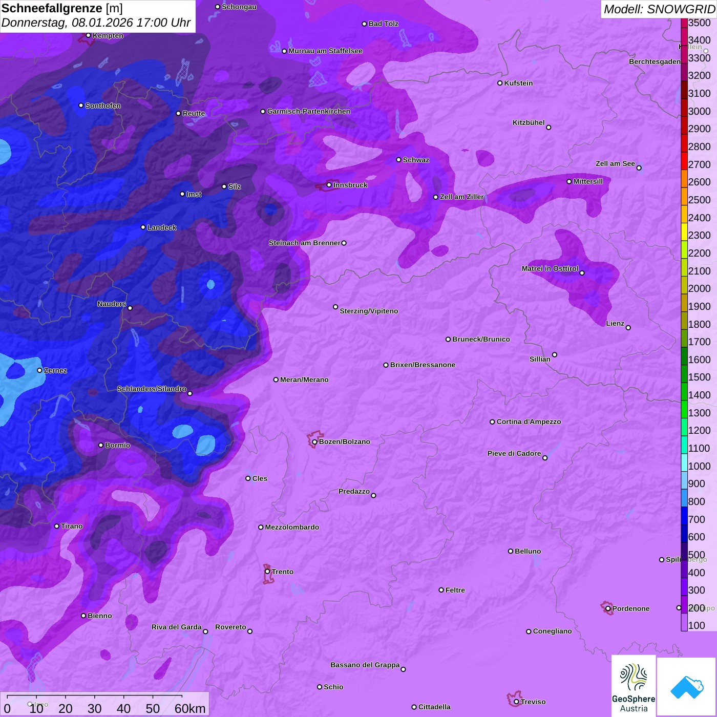Click the GeoSphere Austria logo

click(x=634, y=686)
